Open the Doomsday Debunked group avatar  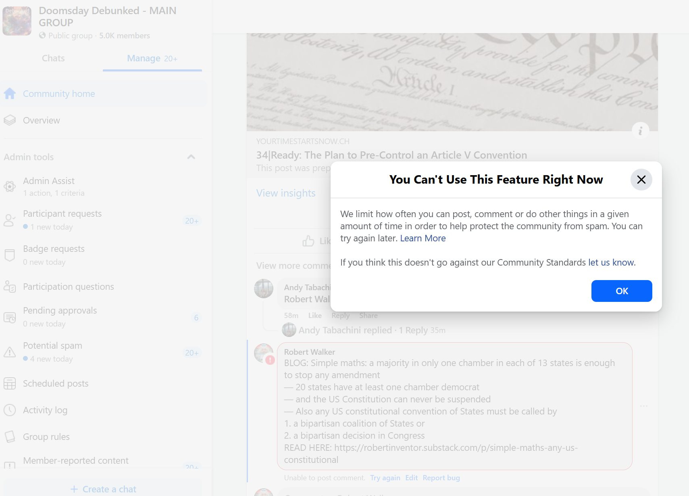coord(17,21)
